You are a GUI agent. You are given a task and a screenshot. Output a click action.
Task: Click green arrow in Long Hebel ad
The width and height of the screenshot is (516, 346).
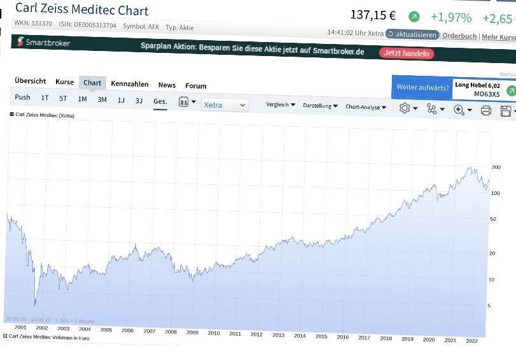point(510,91)
